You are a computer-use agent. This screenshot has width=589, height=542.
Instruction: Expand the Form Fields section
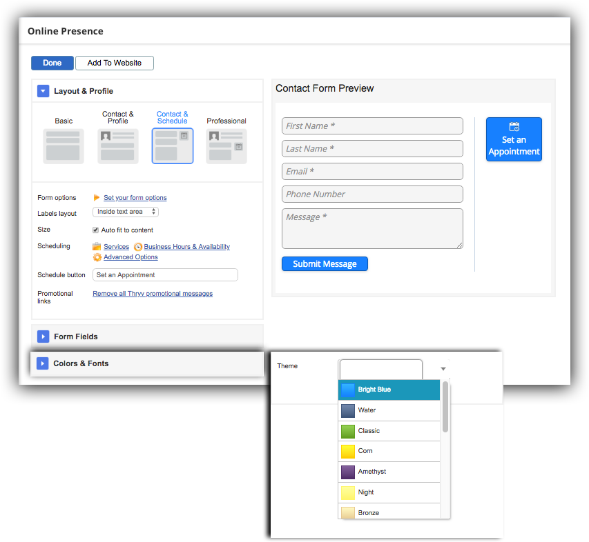pyautogui.click(x=43, y=337)
